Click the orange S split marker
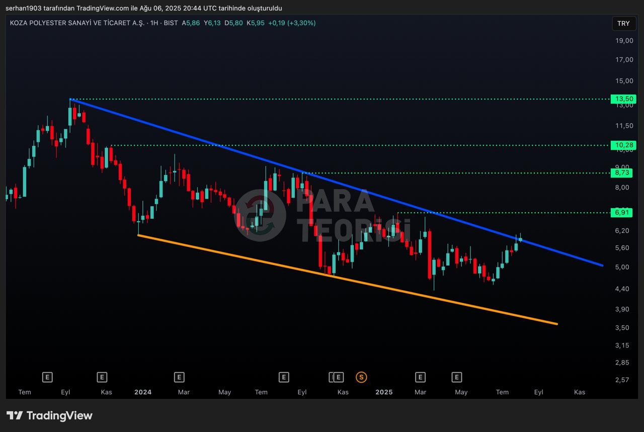The width and height of the screenshot is (644, 432). tap(361, 377)
